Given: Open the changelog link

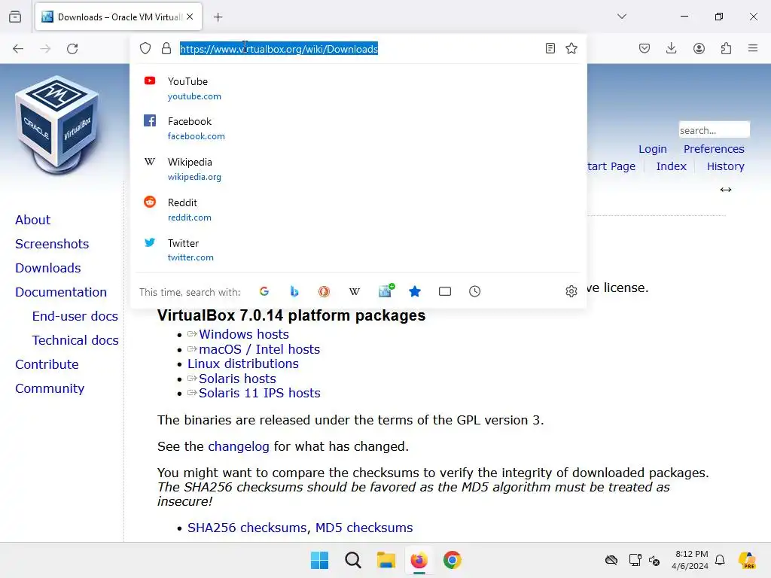Looking at the screenshot, I should point(239,446).
